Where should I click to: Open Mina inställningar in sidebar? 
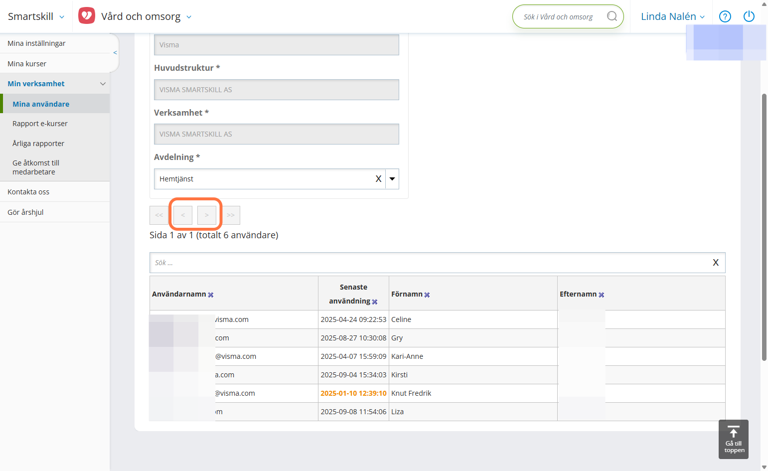[55, 43]
